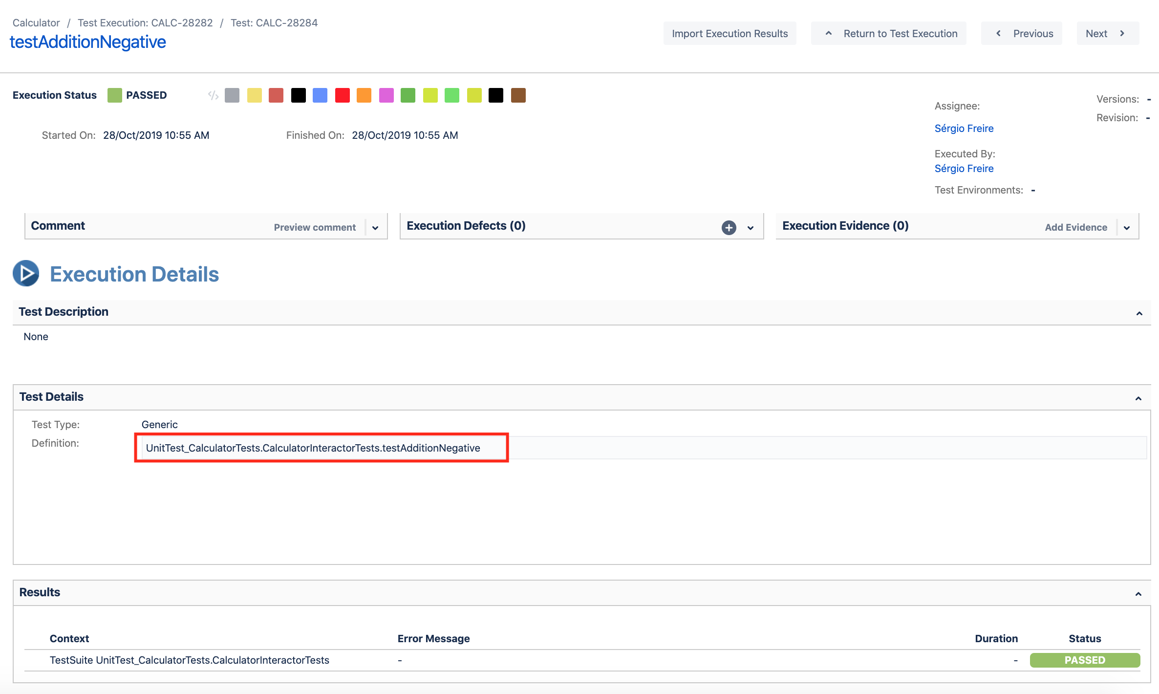Image resolution: width=1159 pixels, height=694 pixels.
Task: Open Sérgio Freire under Executed By
Action: pos(964,168)
